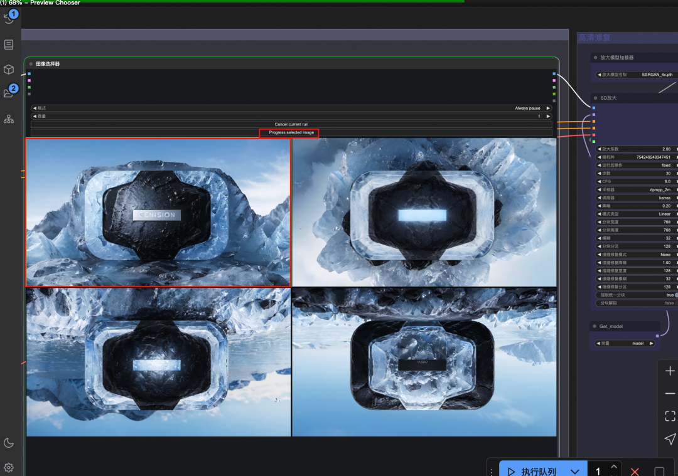This screenshot has width=678, height=476.
Task: Fit view using the frame icon
Action: tap(670, 416)
